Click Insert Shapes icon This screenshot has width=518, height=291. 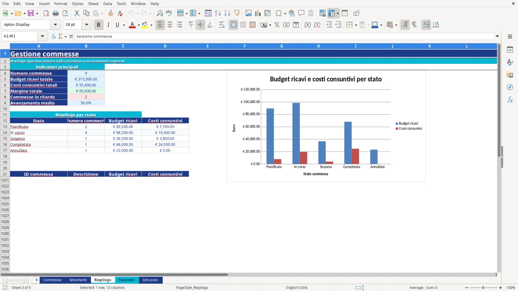(x=357, y=13)
